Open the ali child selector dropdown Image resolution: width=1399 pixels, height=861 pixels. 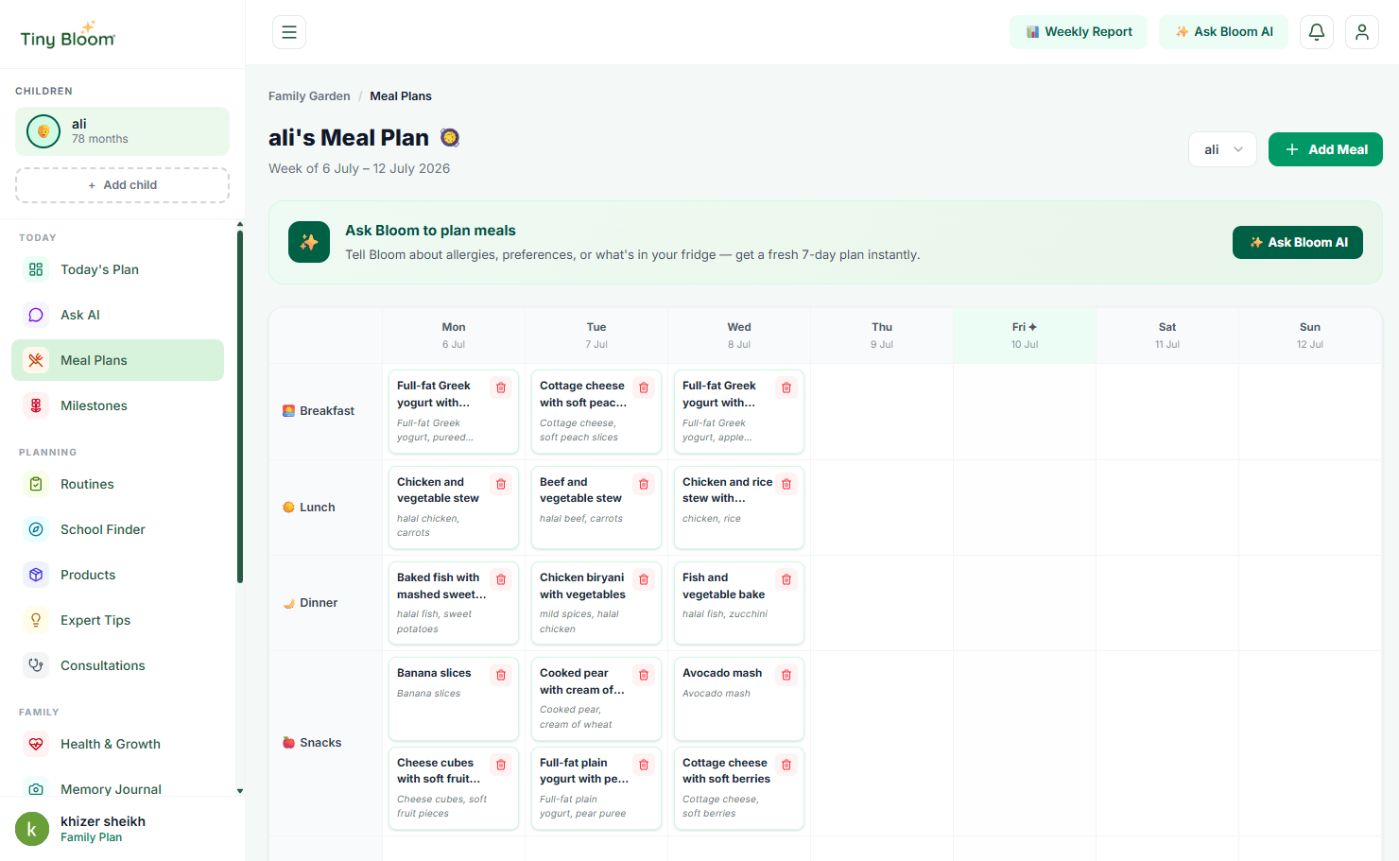point(1223,149)
